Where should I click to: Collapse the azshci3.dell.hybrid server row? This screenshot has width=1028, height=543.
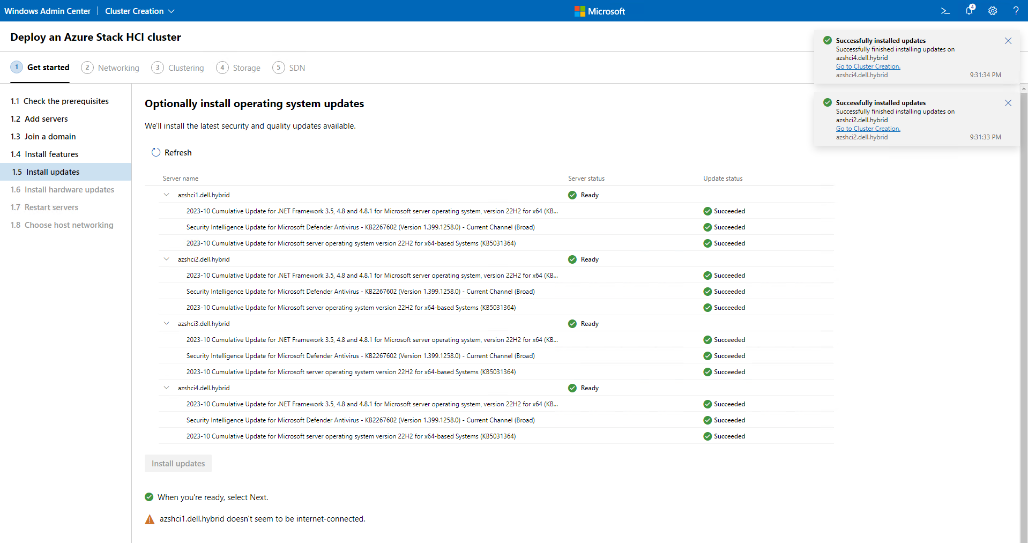[166, 323]
